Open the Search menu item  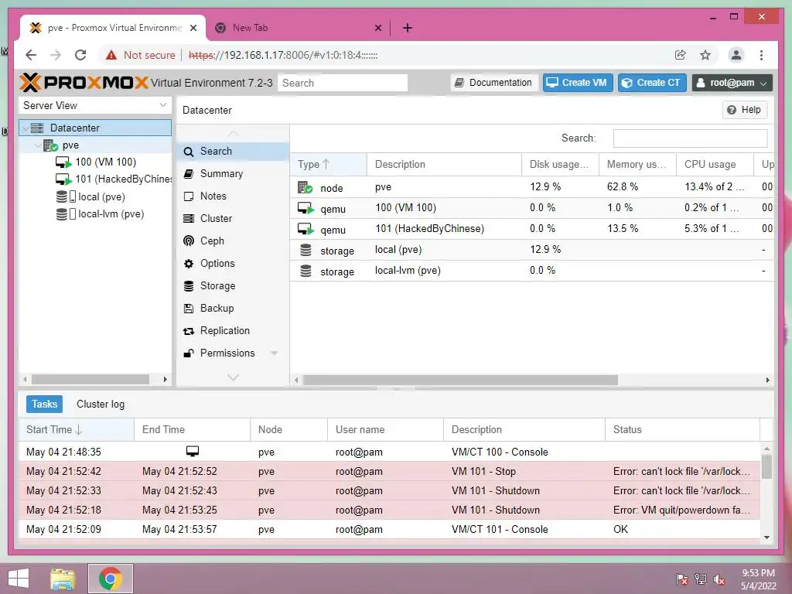pyautogui.click(x=232, y=151)
